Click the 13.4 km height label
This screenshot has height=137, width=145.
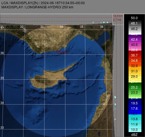118,16
